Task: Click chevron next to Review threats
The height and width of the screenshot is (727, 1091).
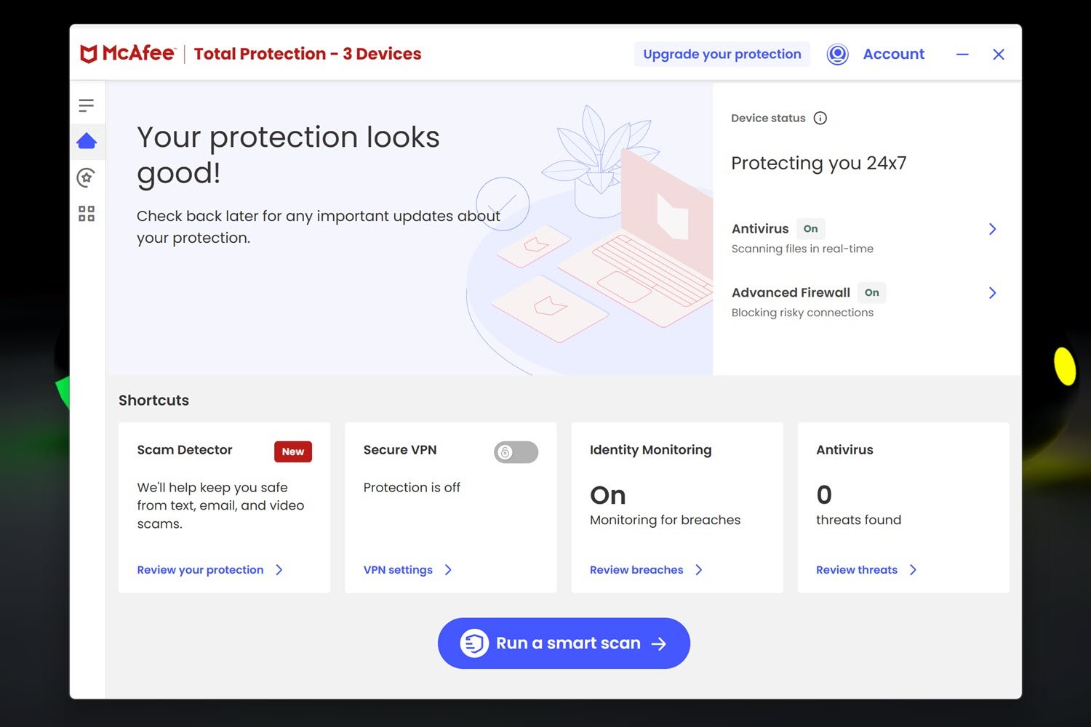Action: point(913,570)
